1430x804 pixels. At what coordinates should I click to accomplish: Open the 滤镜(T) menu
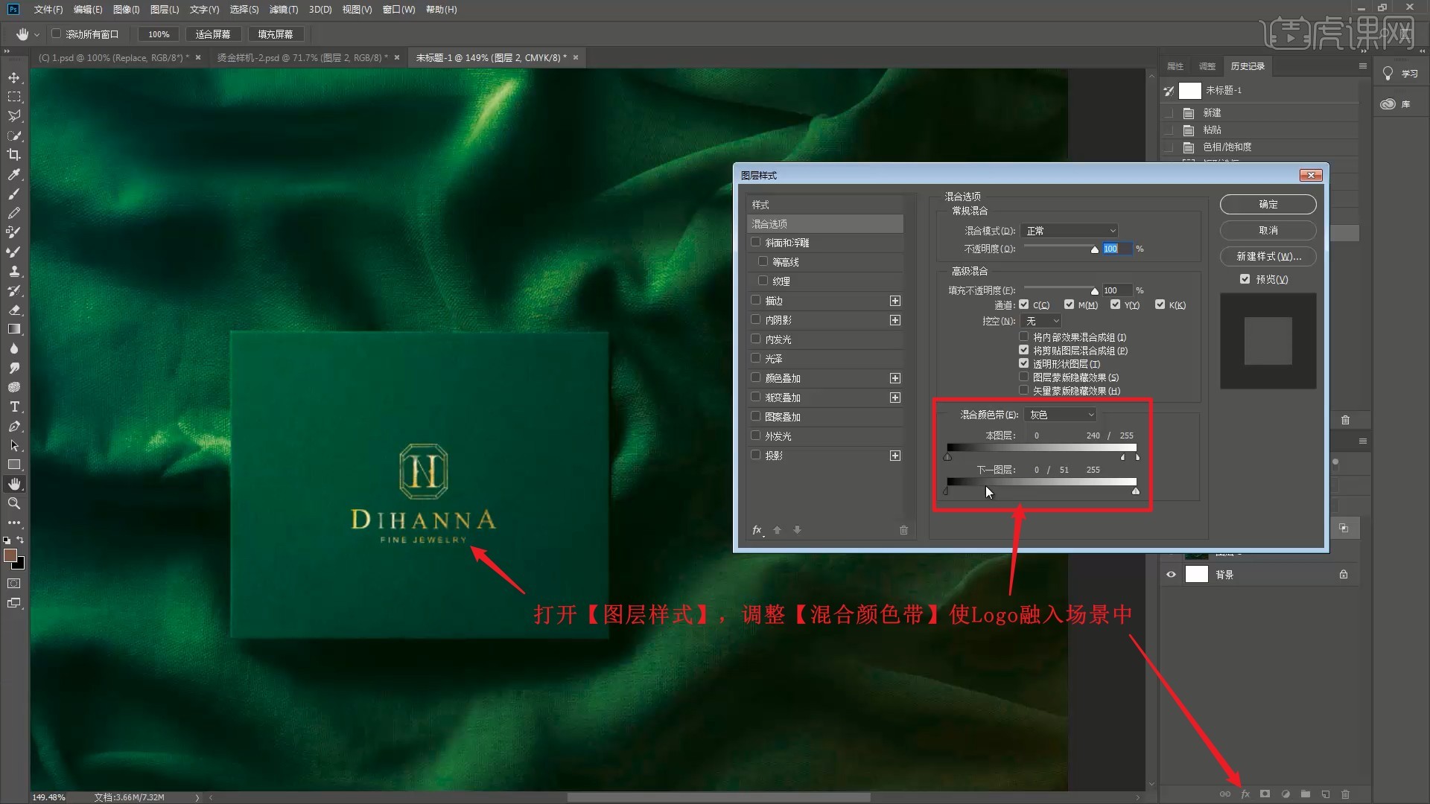point(284,10)
